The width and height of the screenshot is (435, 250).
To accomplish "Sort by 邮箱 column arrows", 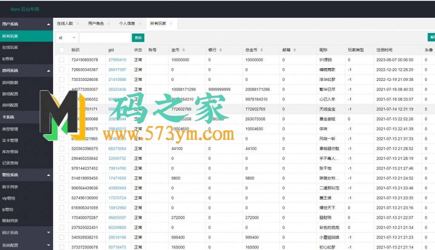I will 295,50.
